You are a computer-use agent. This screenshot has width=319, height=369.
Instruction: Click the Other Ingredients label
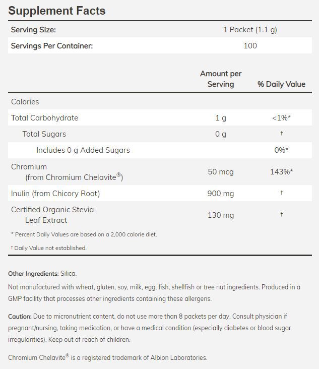[x=33, y=274]
